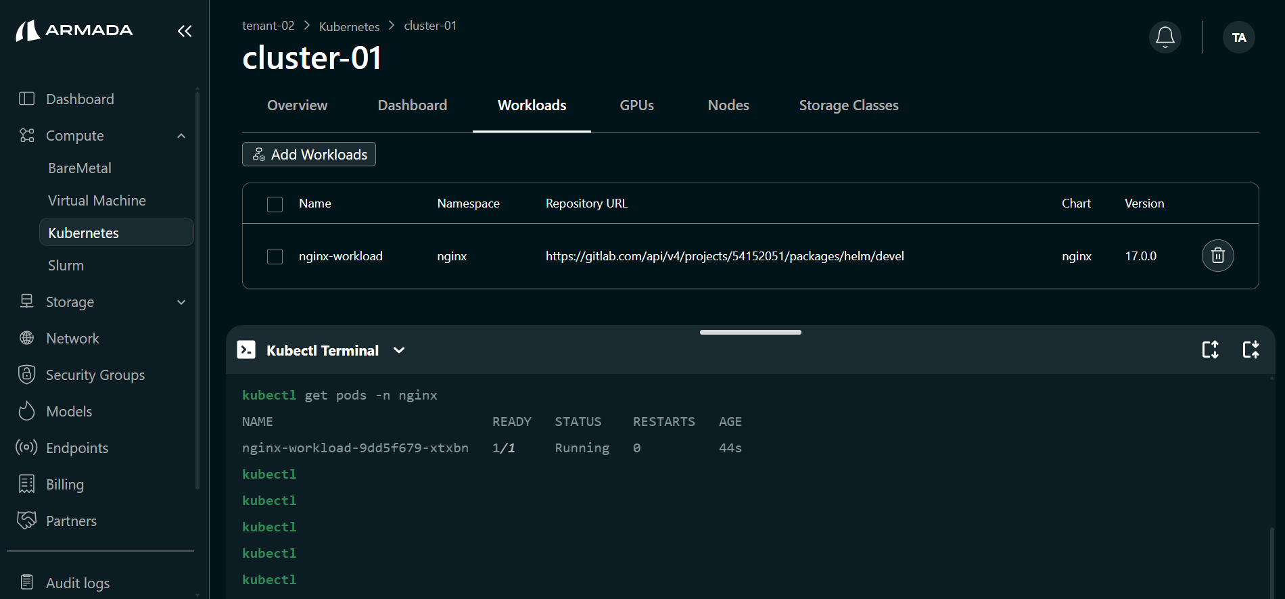1285x599 pixels.
Task: Expand the terminal panel height
Action: (1210, 350)
